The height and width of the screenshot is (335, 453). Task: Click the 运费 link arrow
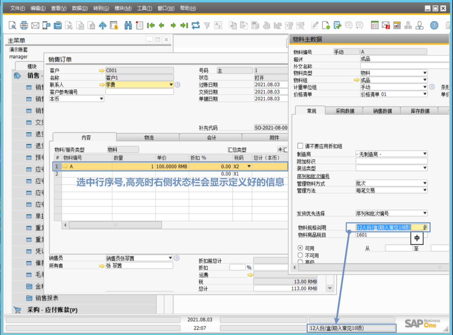pos(250,275)
